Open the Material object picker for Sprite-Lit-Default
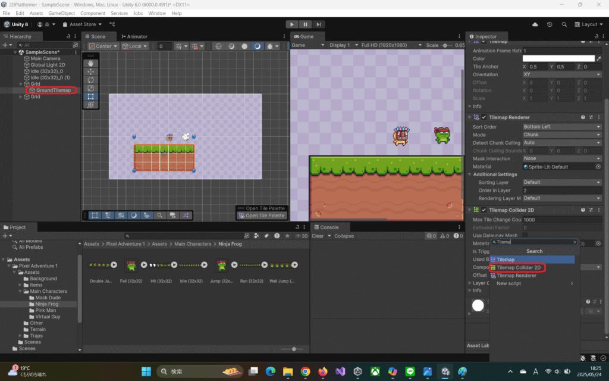Screen dimensions: 609x381 pos(598,167)
